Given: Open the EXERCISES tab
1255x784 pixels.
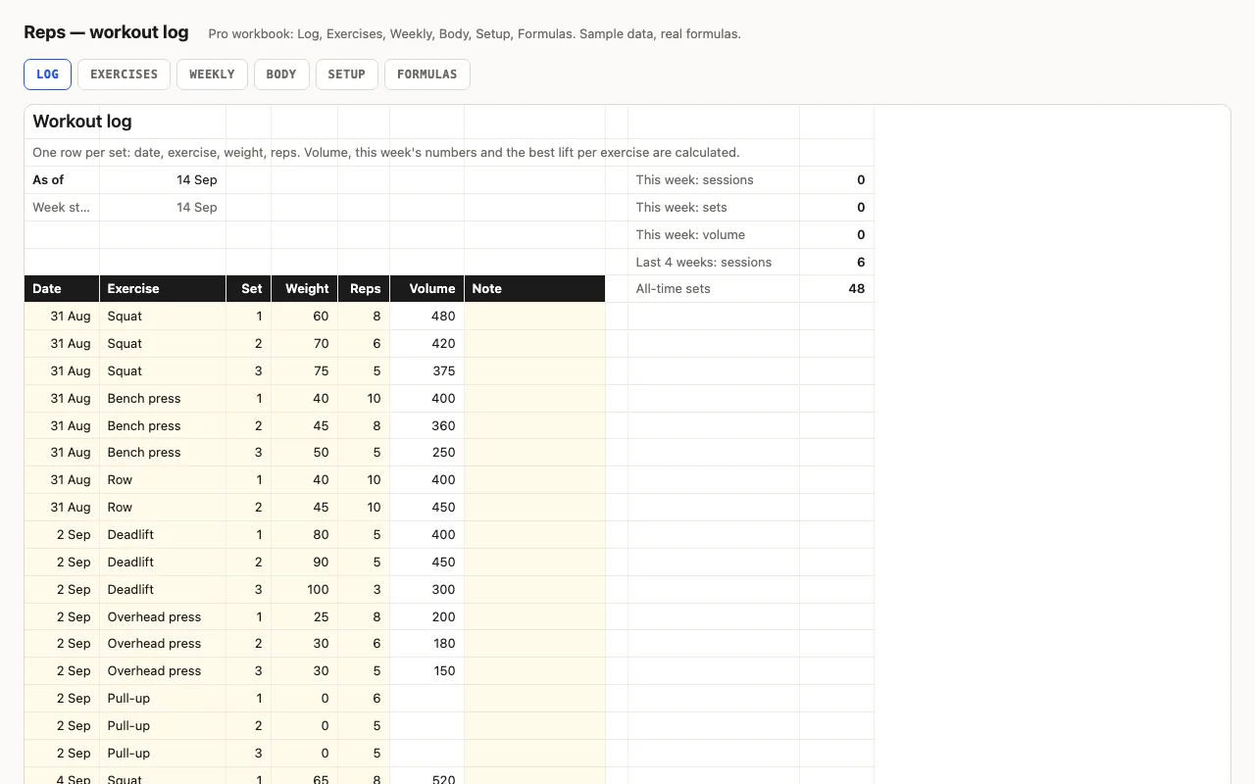Looking at the screenshot, I should [x=124, y=74].
